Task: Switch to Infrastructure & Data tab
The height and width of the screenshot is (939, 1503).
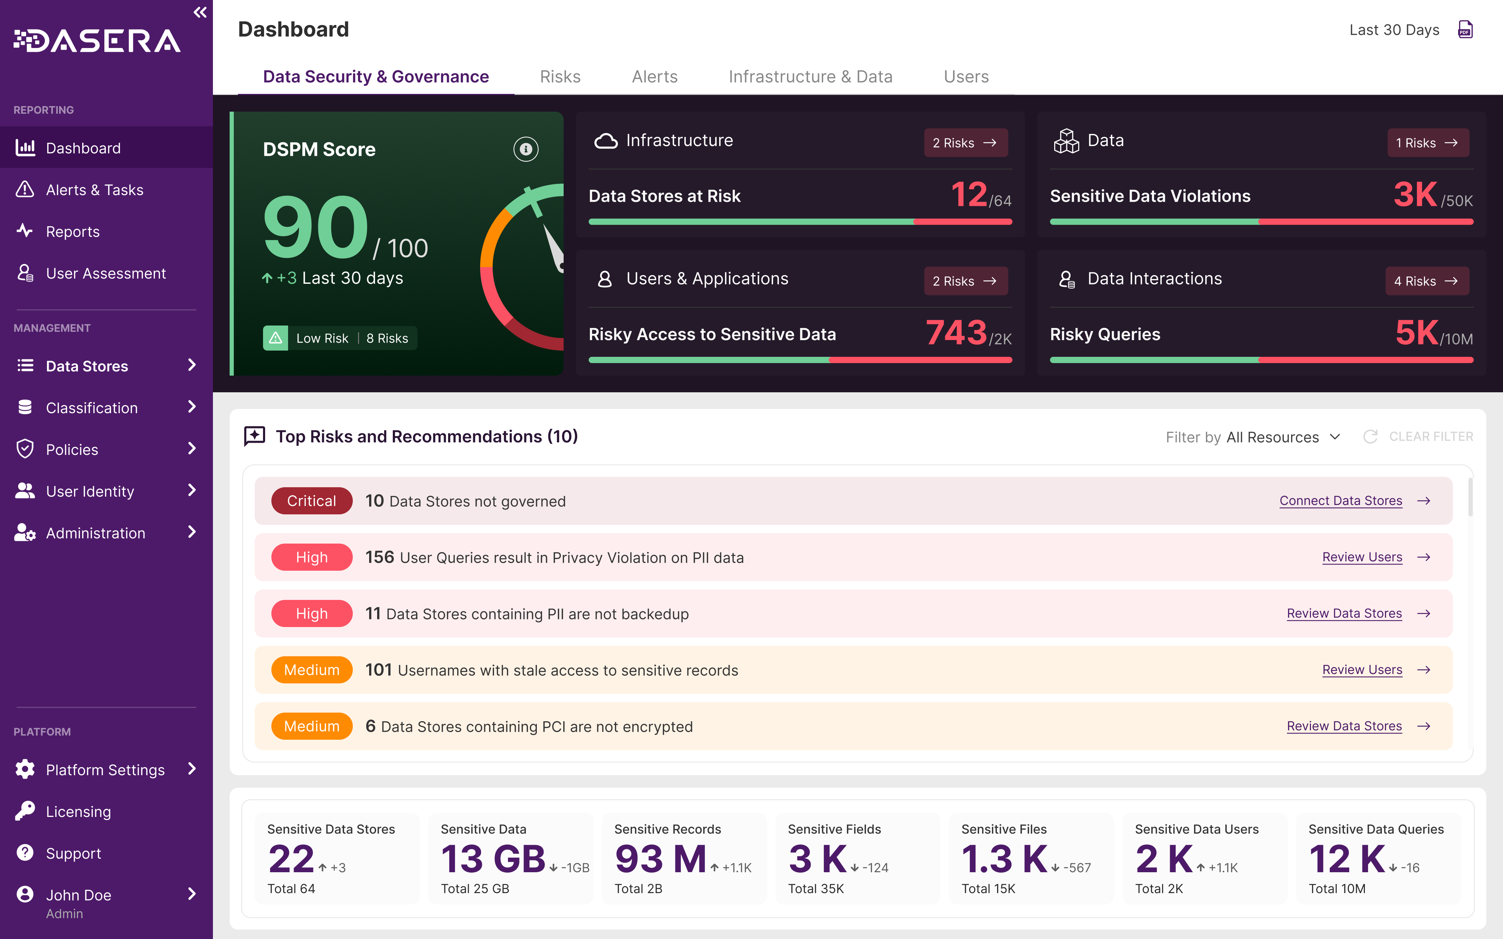Action: pyautogui.click(x=810, y=77)
